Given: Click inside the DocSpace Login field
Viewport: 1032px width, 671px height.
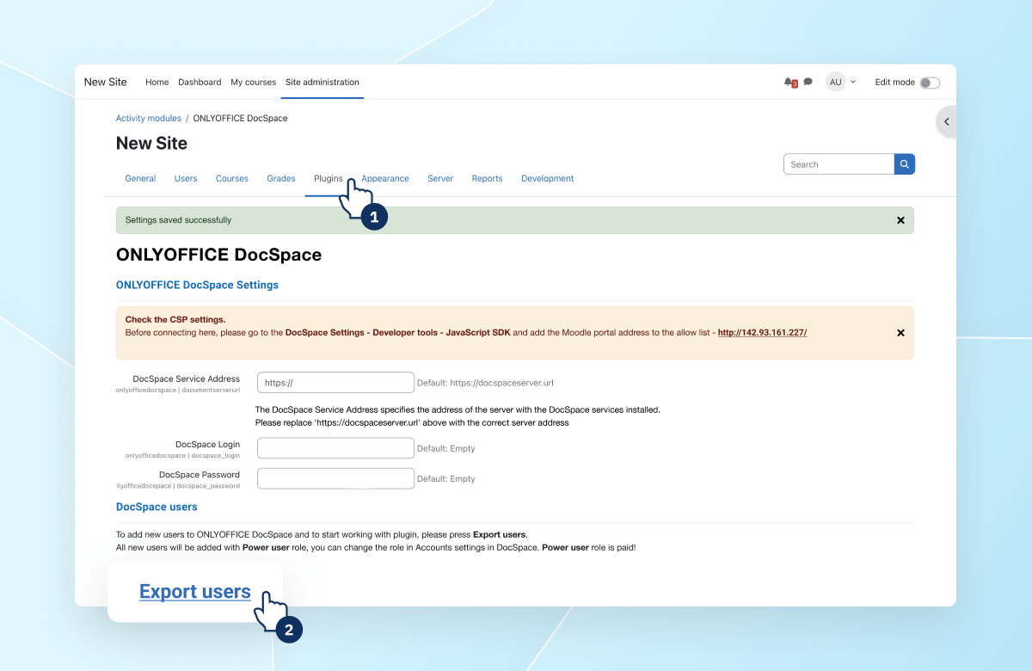Looking at the screenshot, I should 335,447.
